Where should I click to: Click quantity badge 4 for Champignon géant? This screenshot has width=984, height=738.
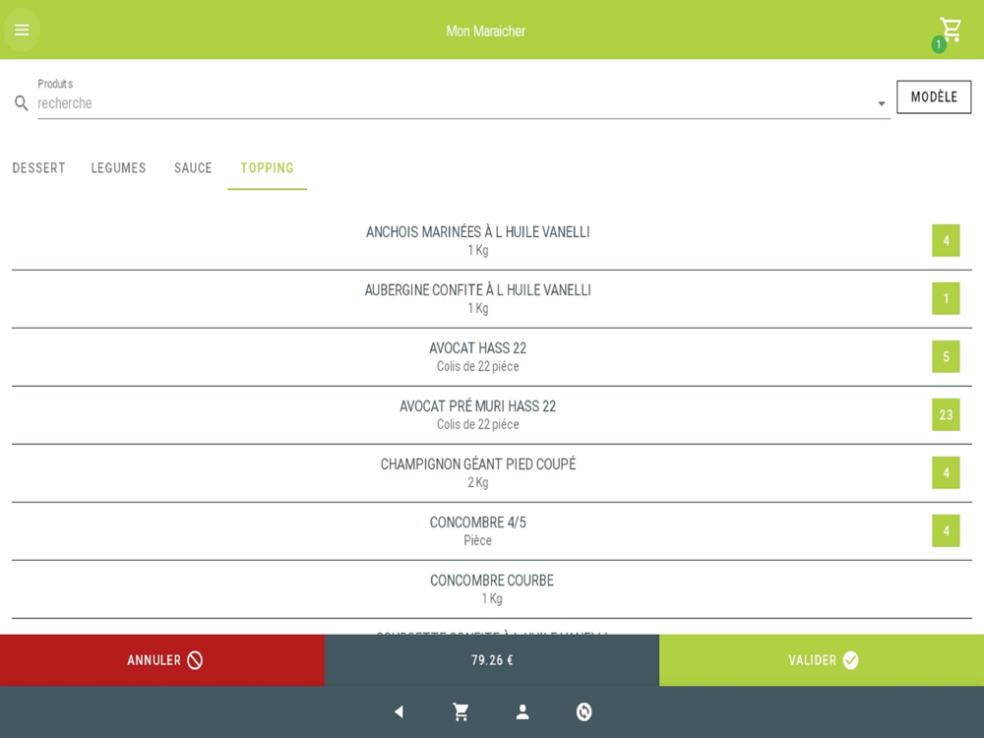946,473
